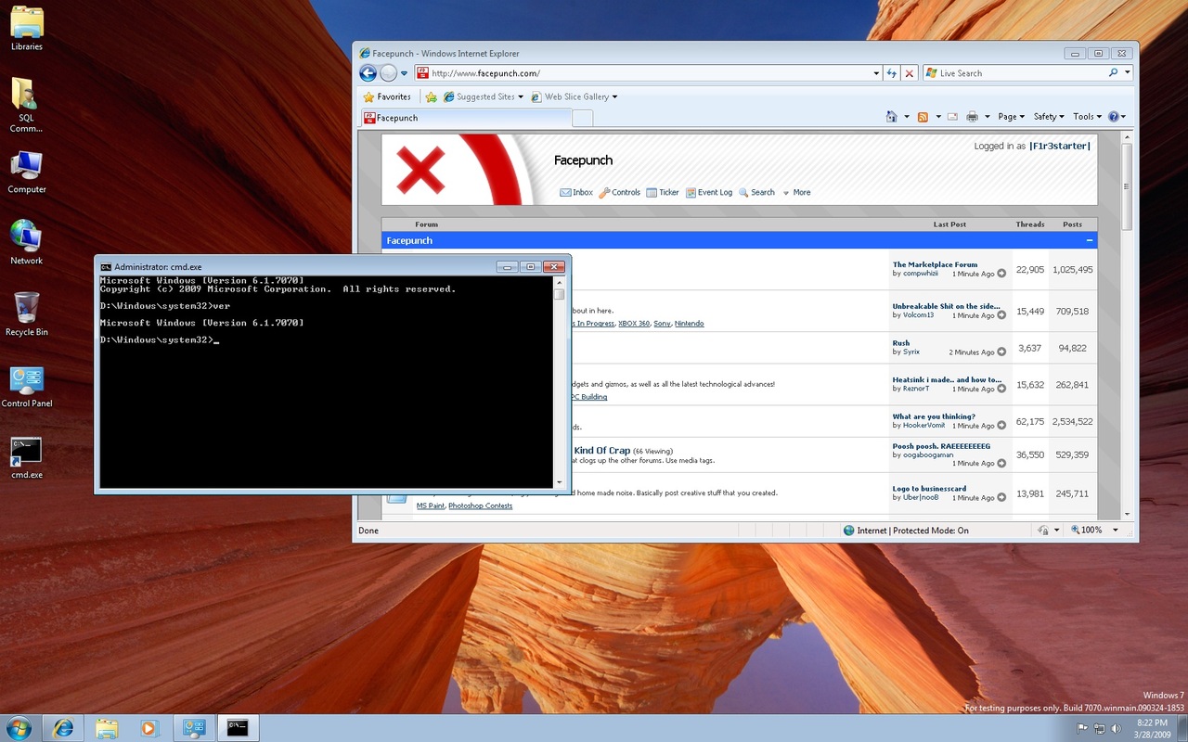Click the Photoshop Contests subforum link
The image size is (1188, 742).
(x=480, y=505)
